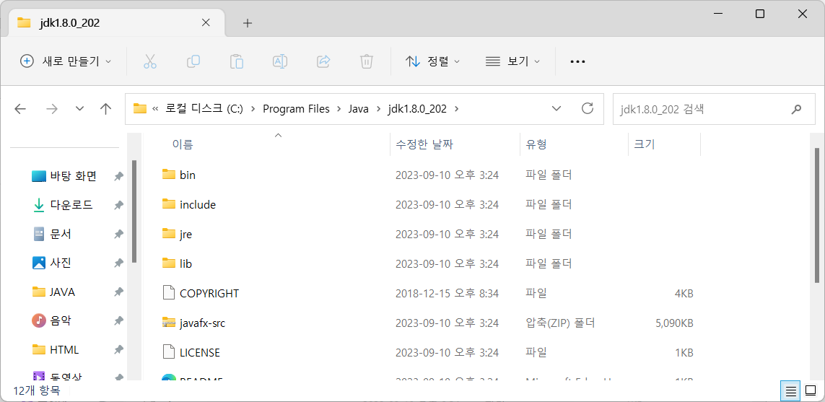Click the bin folder icon
Screen dimensions: 825x402
click(168, 175)
